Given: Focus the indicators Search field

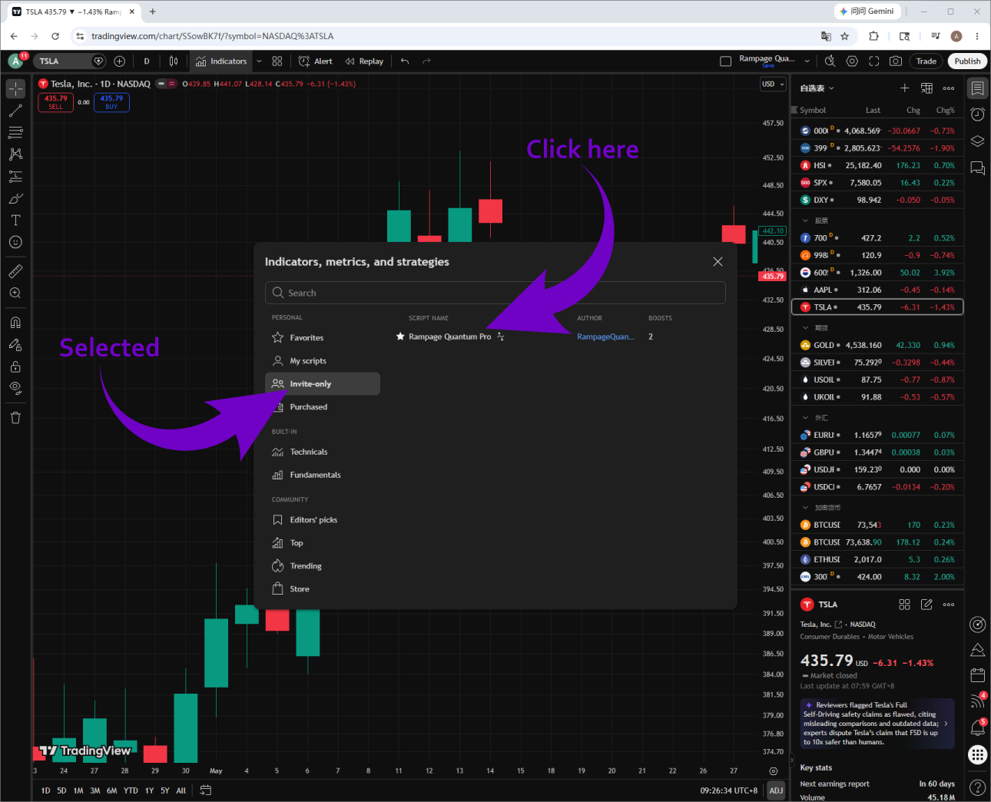Looking at the screenshot, I should pos(495,293).
